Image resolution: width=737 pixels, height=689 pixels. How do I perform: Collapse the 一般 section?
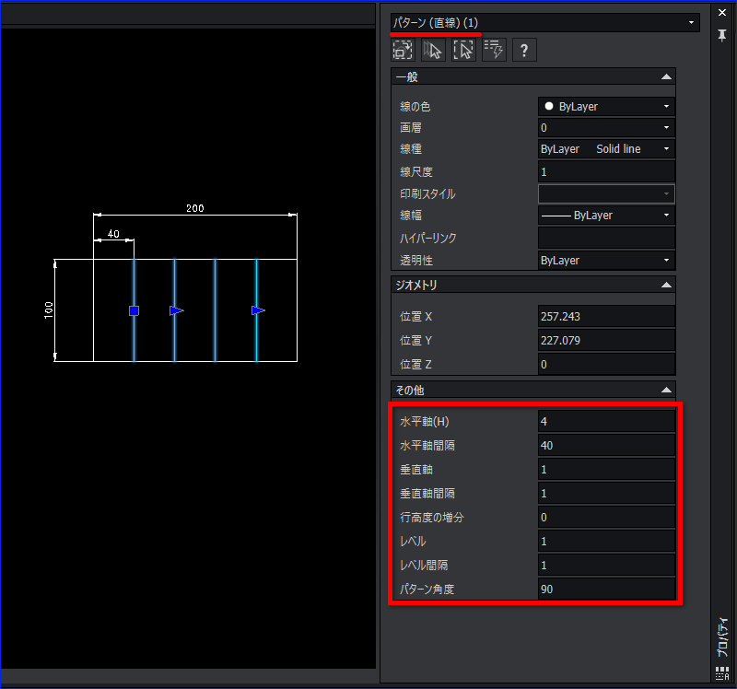(666, 77)
